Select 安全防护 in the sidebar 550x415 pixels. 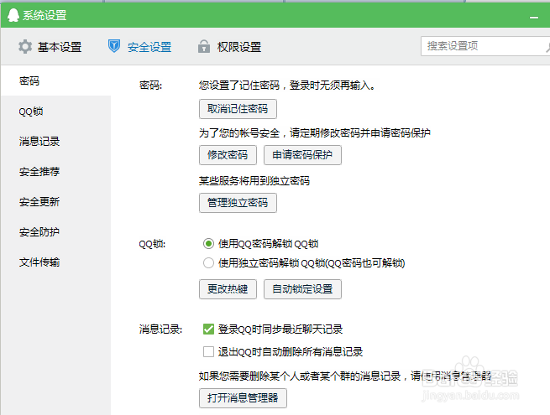point(55,232)
